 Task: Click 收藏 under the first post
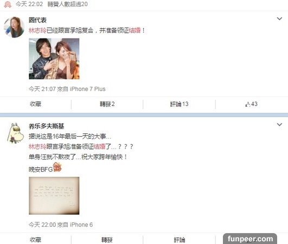tap(35, 104)
